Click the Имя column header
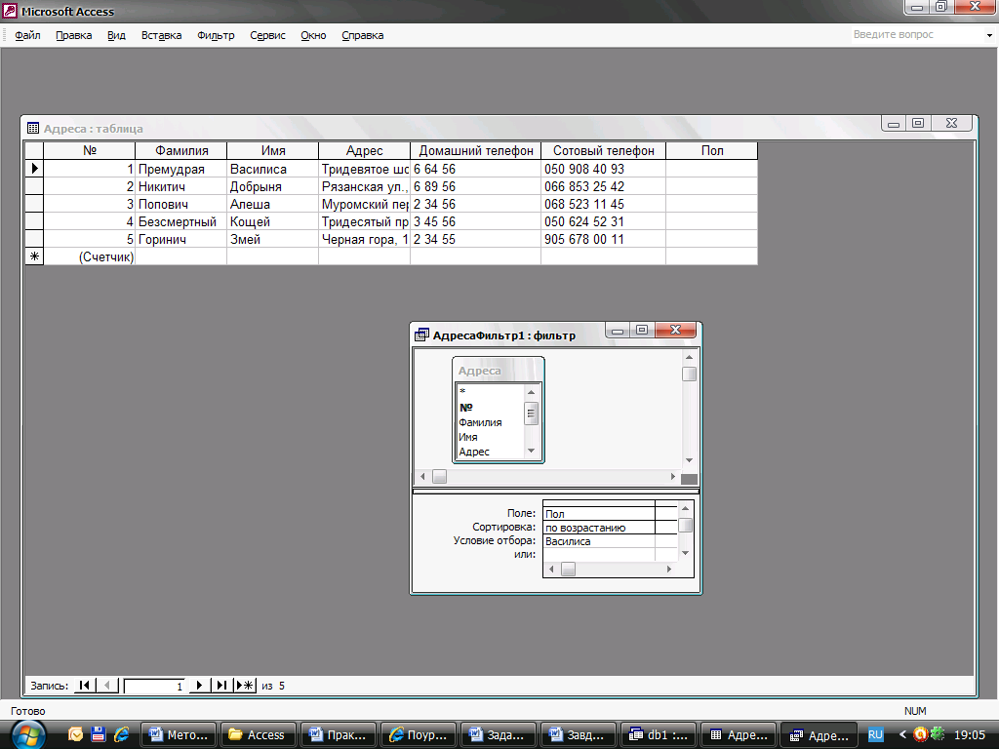This screenshot has width=999, height=749. coord(273,151)
